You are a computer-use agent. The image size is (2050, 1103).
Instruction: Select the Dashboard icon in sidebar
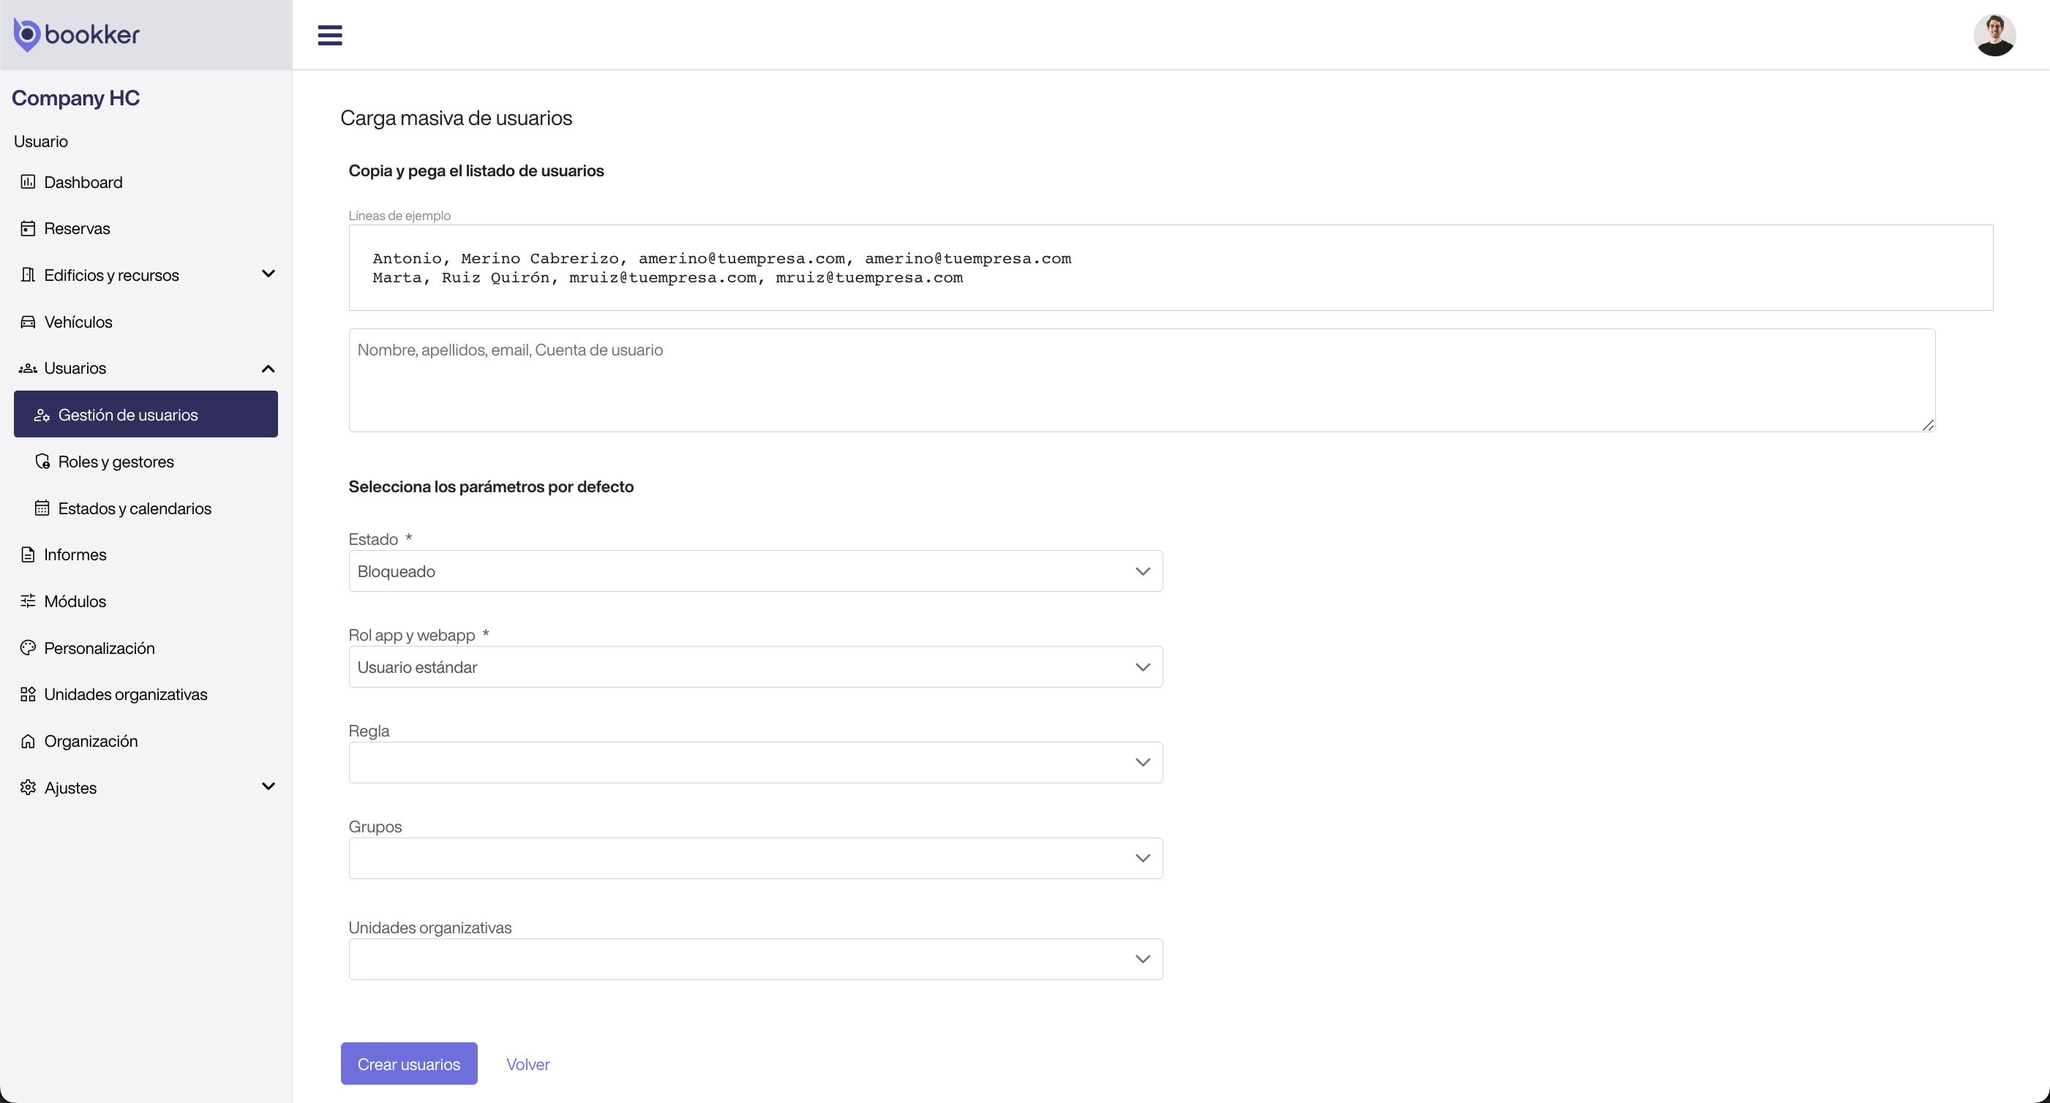coord(29,181)
